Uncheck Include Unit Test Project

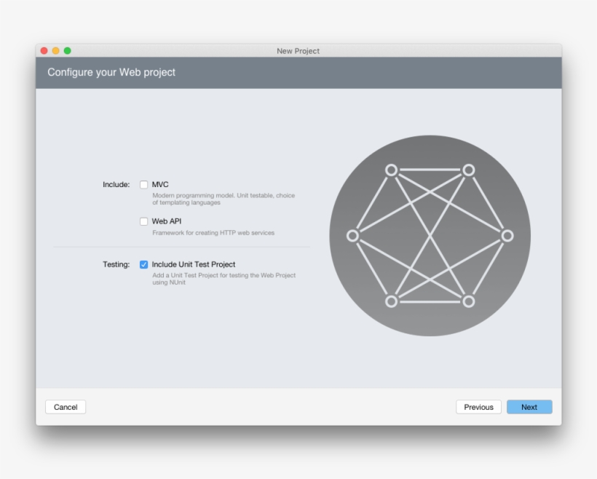click(x=143, y=264)
